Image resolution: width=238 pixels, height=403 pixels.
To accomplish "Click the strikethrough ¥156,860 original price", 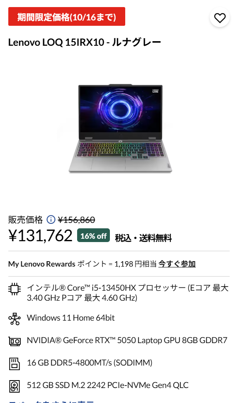I will click(76, 220).
